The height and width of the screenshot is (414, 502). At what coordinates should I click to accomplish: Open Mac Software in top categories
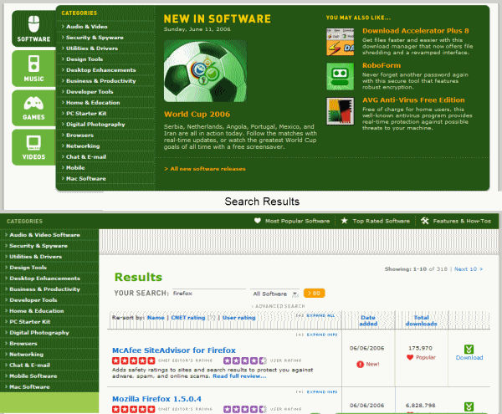[x=86, y=179]
